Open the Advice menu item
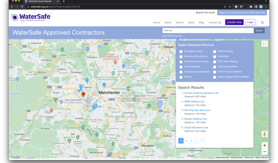The image size is (278, 163). click(x=179, y=22)
